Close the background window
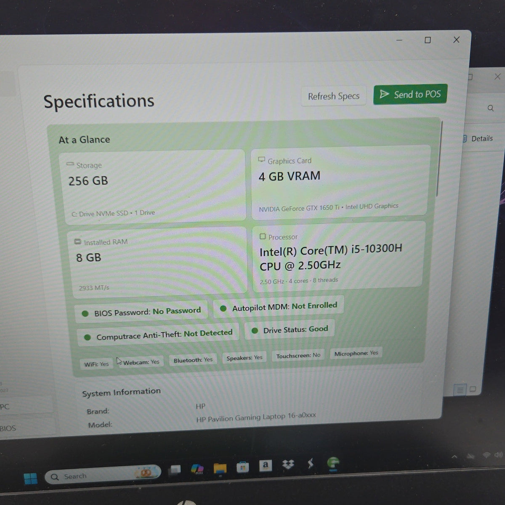The image size is (505, 505). pos(498,76)
